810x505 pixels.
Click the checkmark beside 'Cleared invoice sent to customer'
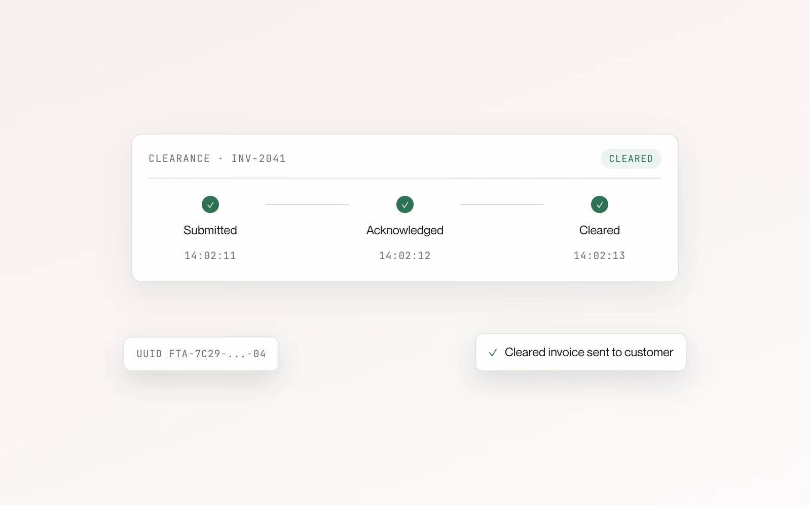[x=493, y=353]
